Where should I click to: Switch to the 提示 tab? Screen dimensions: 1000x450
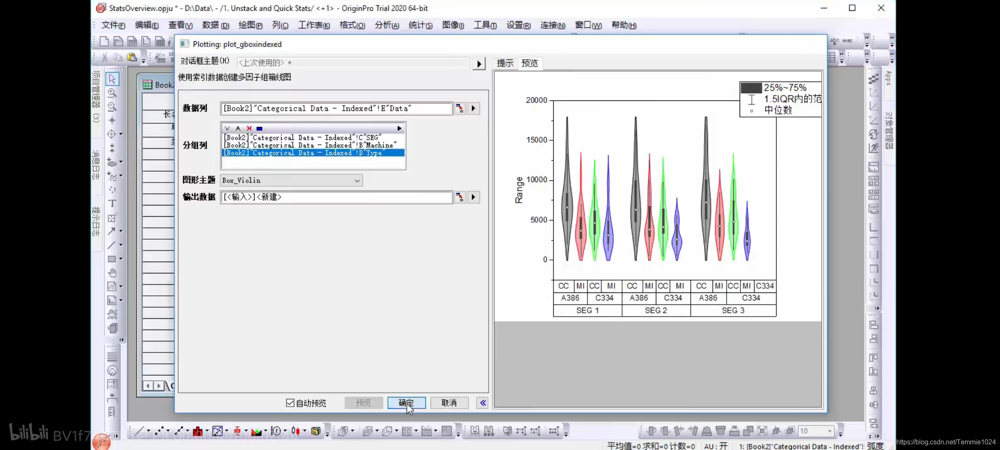click(505, 63)
